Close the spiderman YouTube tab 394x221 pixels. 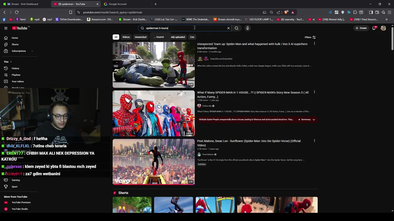click(x=97, y=4)
